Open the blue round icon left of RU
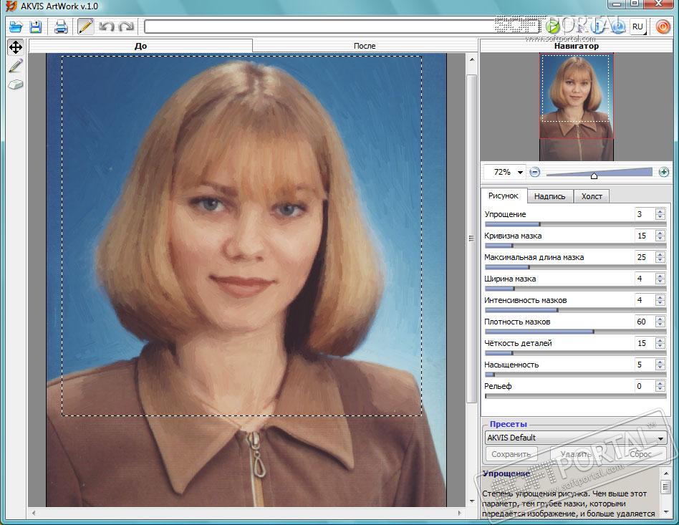 point(618,27)
